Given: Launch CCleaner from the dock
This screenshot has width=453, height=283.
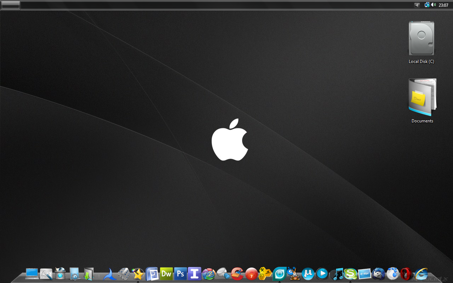Looking at the screenshot, I should tap(237, 274).
